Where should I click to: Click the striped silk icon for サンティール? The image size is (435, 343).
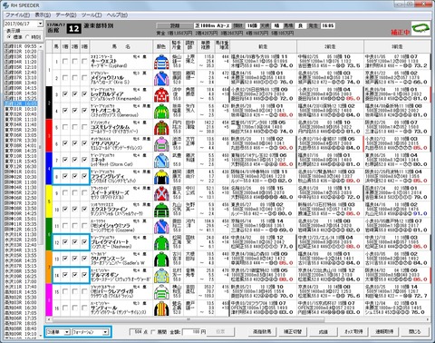coord(161,309)
